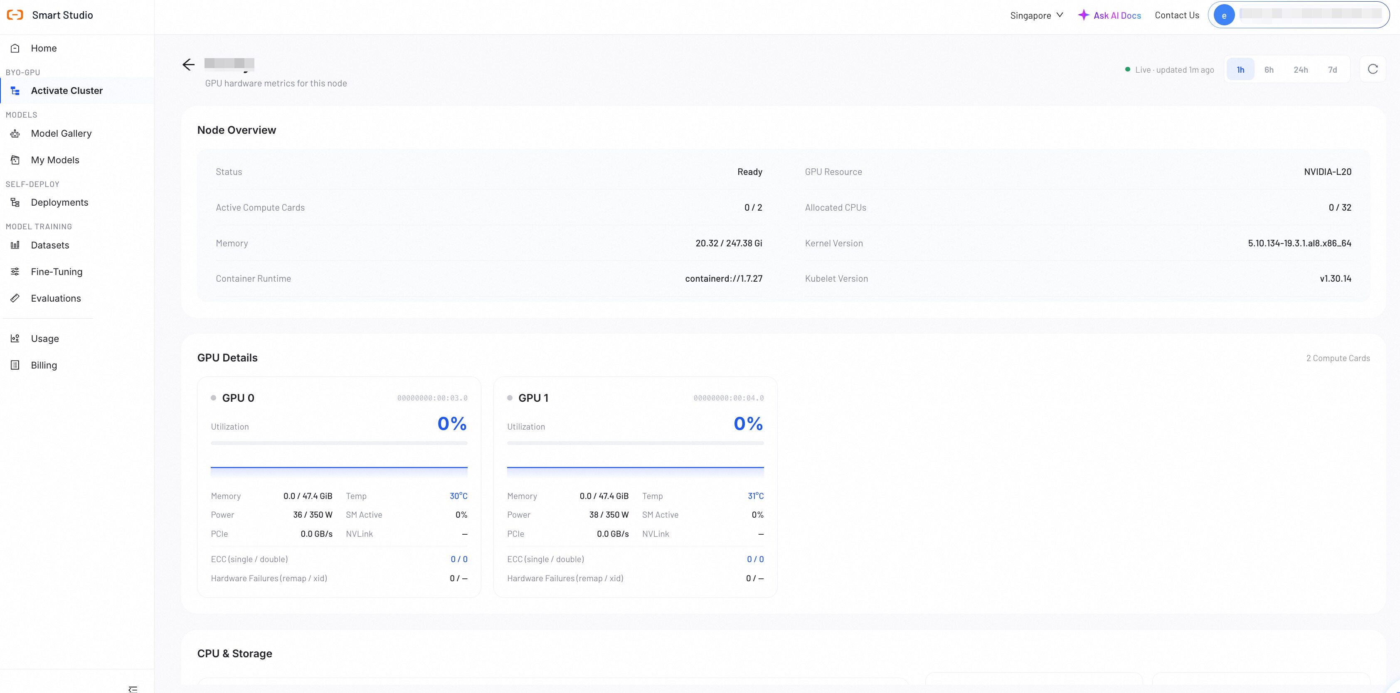Switch to the 24h time range
This screenshot has width=1400, height=693.
[x=1301, y=69]
